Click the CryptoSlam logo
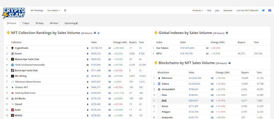The image size is (274, 119). (13, 13)
